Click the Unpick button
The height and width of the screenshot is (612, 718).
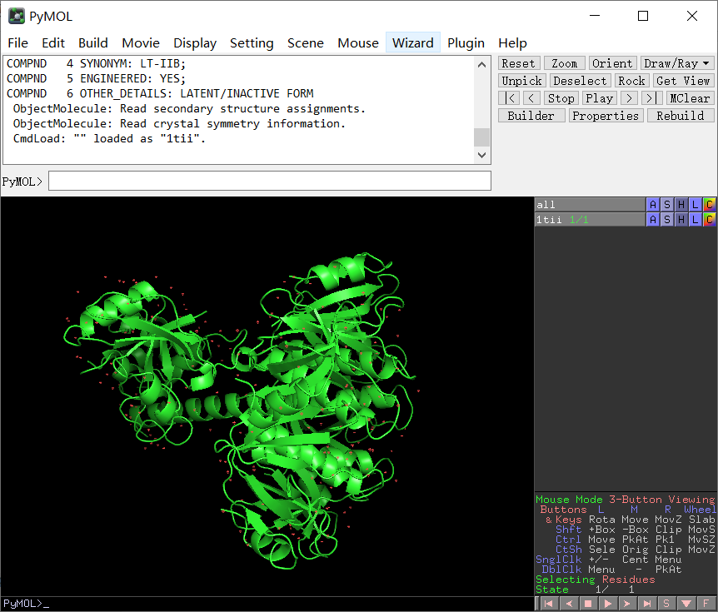(x=522, y=81)
